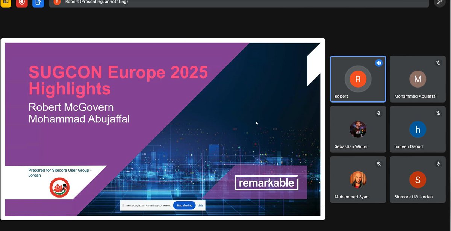Screen dimensions: 451x231
Task: Click the remarkable logo on slide
Action: pyautogui.click(x=266, y=183)
